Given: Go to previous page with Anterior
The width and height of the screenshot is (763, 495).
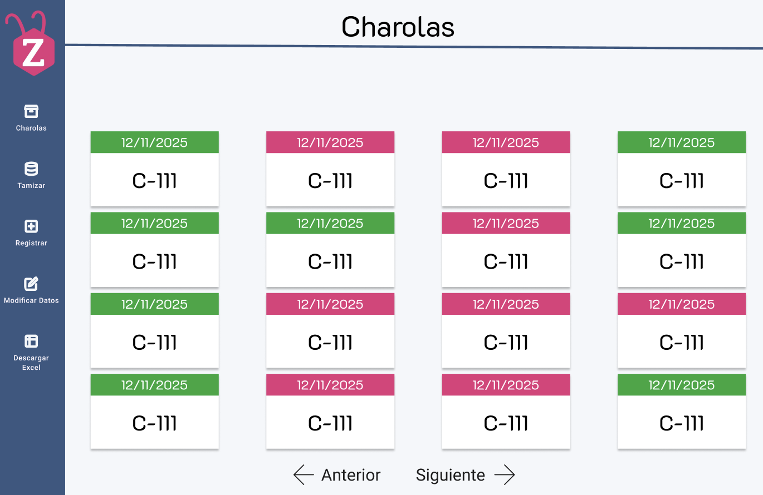Looking at the screenshot, I should tap(351, 475).
